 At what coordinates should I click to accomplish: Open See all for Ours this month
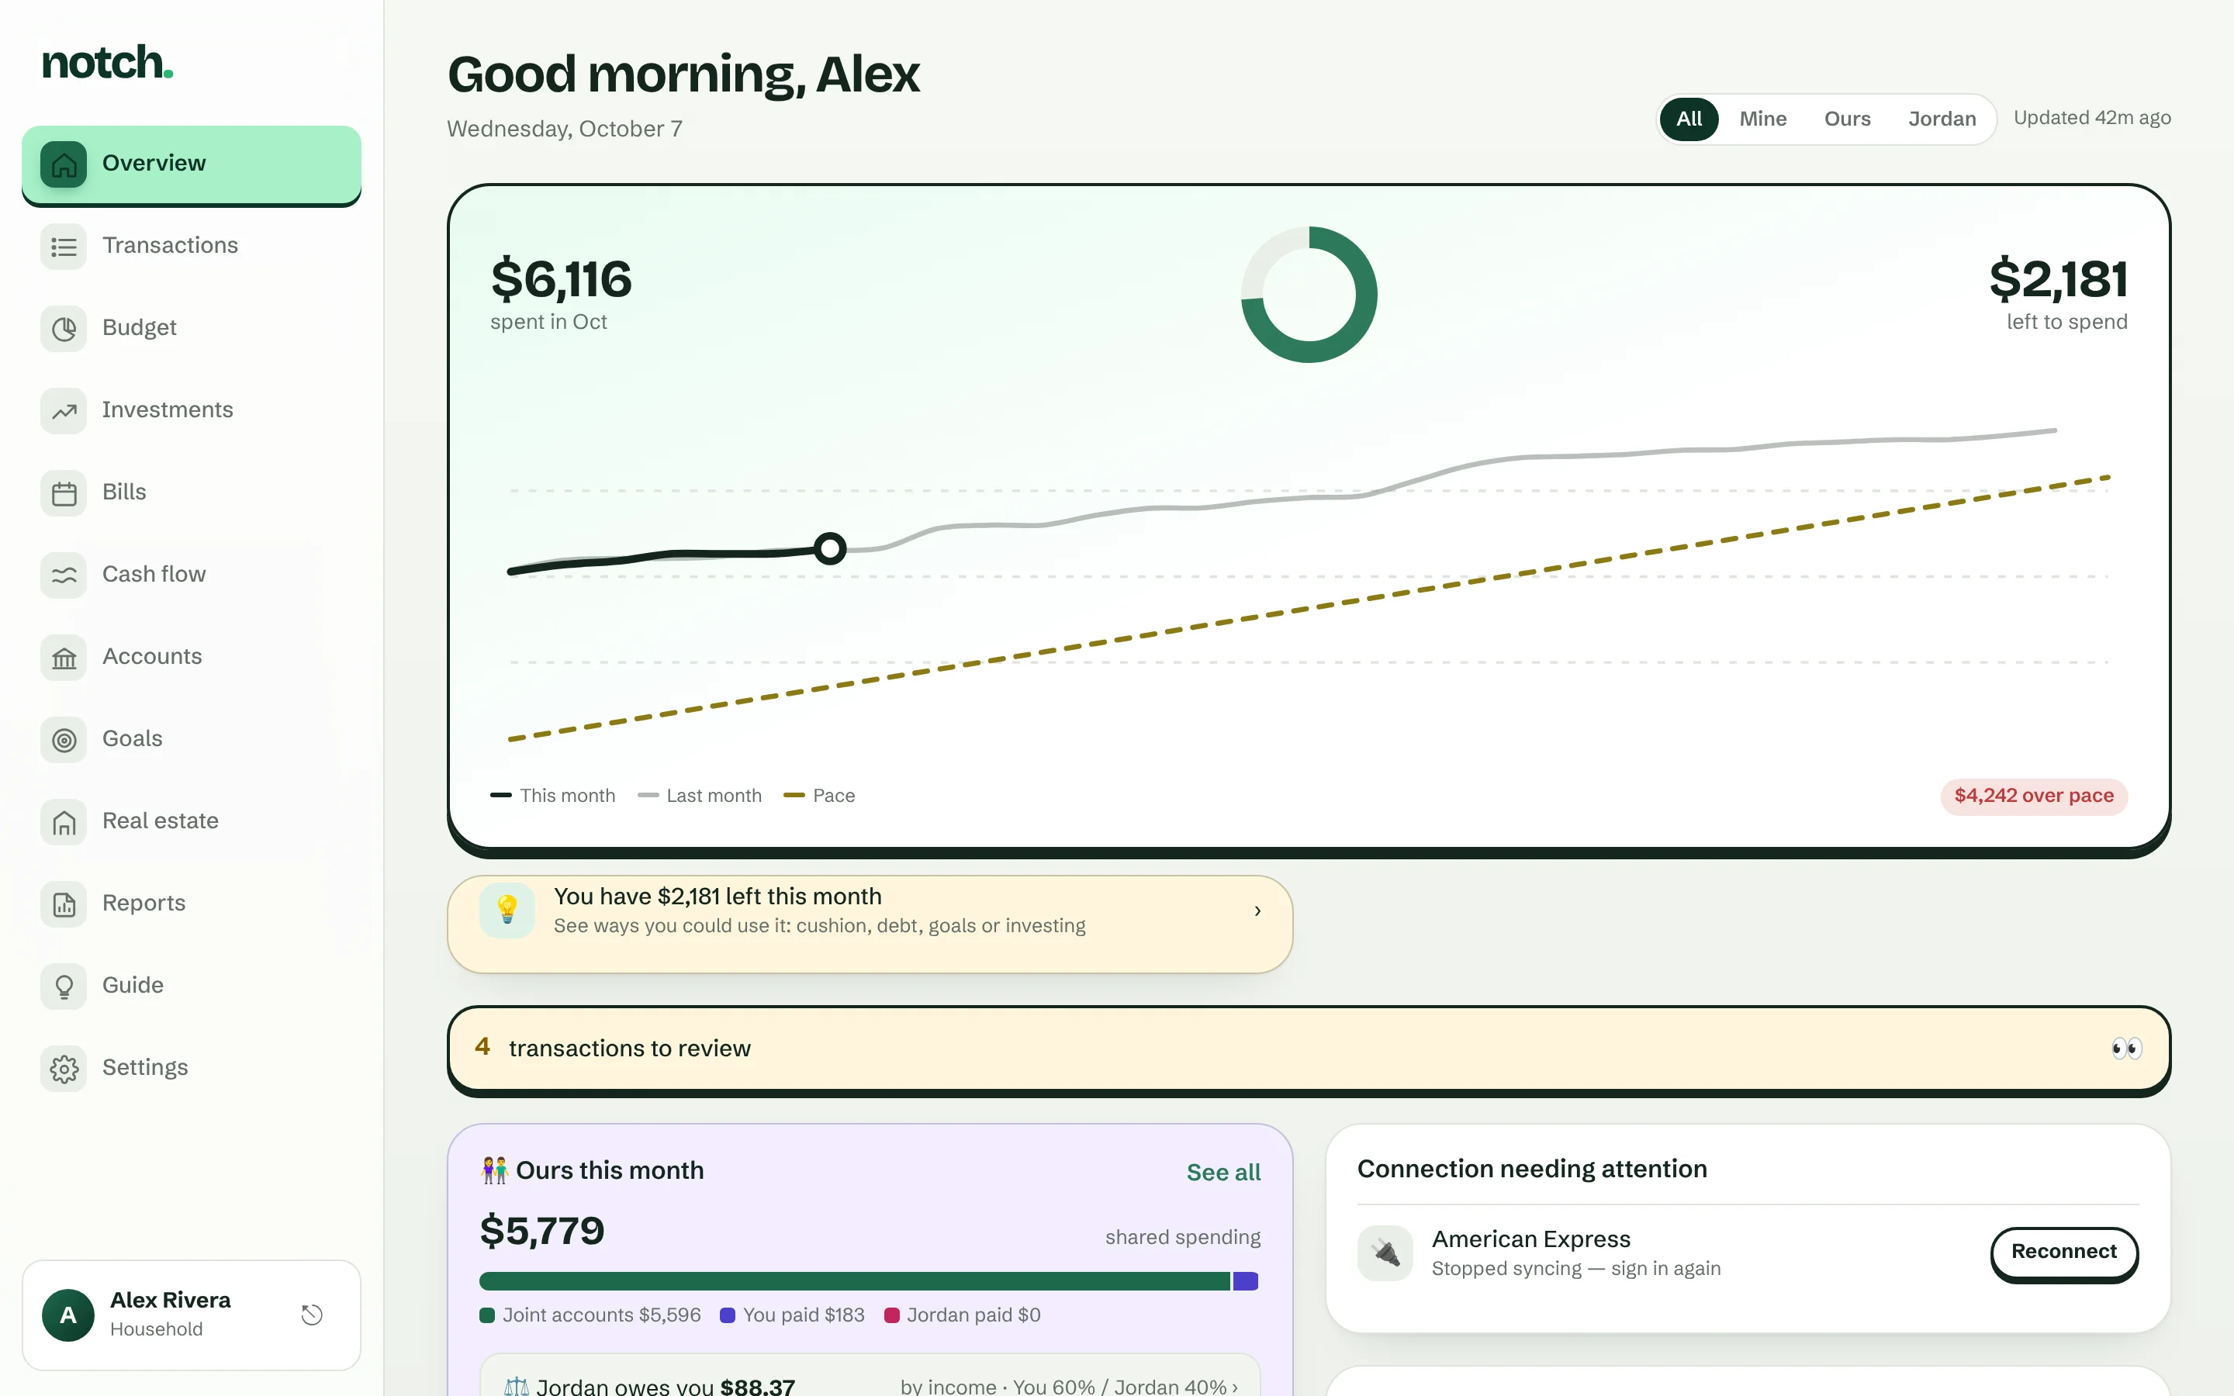[x=1223, y=1173]
